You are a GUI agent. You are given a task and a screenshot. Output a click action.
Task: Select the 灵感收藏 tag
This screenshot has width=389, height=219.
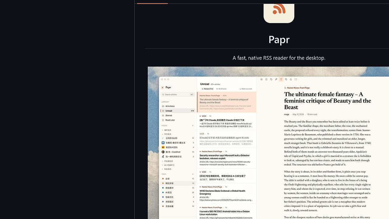point(178,206)
